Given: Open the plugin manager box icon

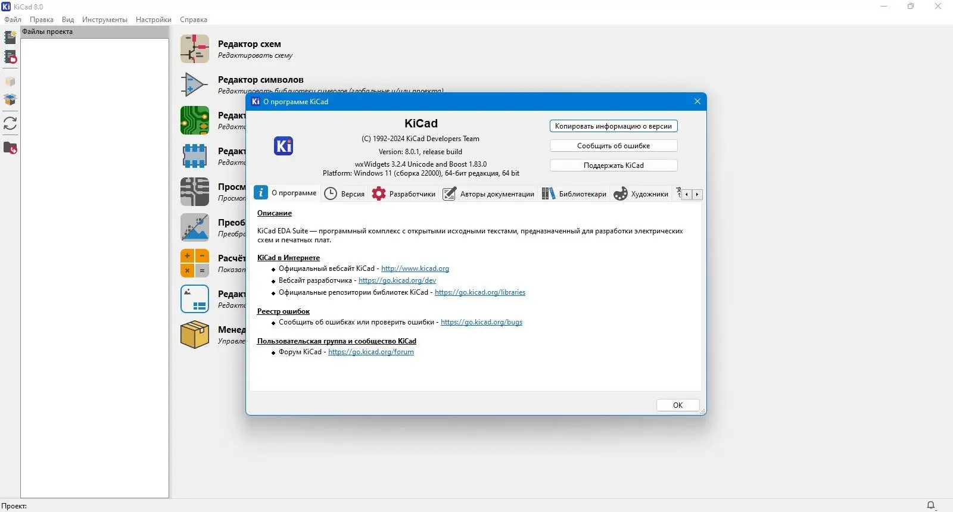Looking at the screenshot, I should [195, 335].
